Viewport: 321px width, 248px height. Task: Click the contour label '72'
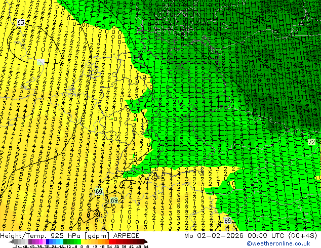(311, 142)
